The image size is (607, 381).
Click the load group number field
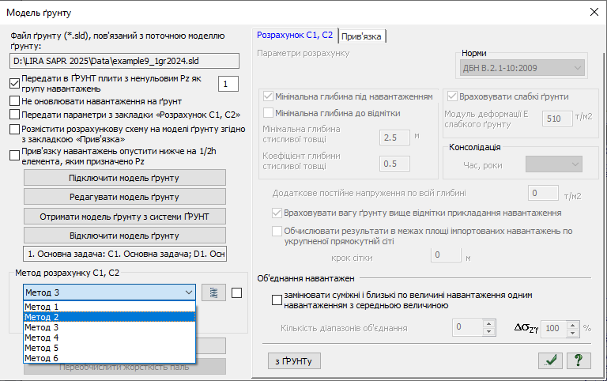tap(227, 84)
